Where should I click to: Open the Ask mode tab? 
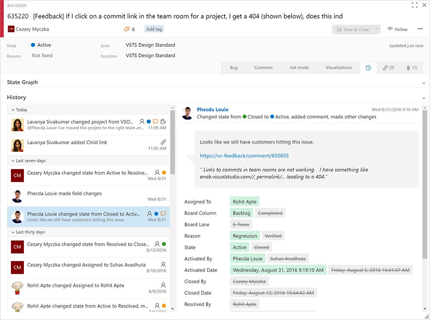coord(299,68)
